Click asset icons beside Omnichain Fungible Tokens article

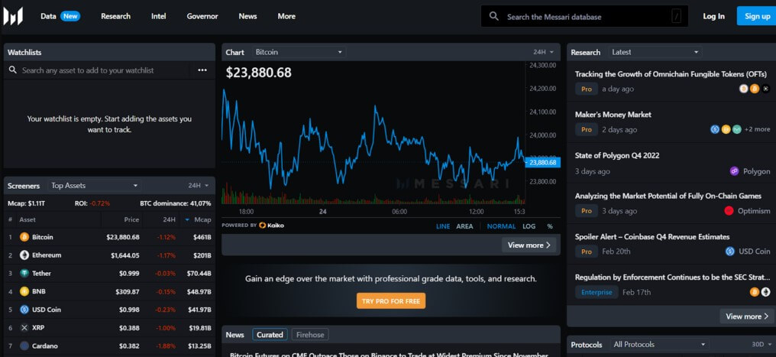[x=755, y=89]
